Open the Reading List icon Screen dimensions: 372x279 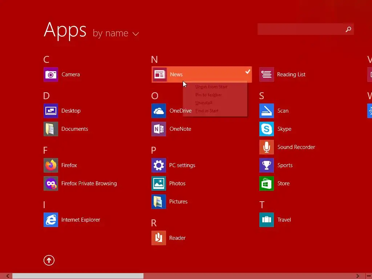[267, 74]
